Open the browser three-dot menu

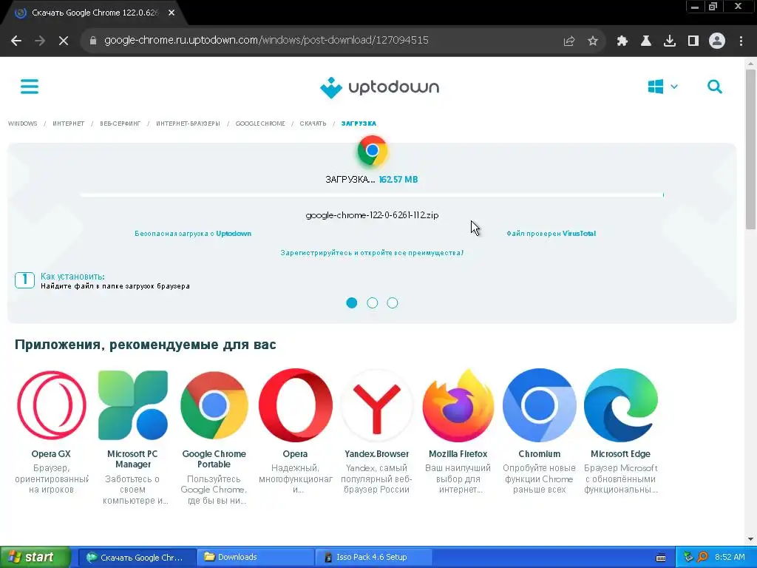pyautogui.click(x=741, y=41)
